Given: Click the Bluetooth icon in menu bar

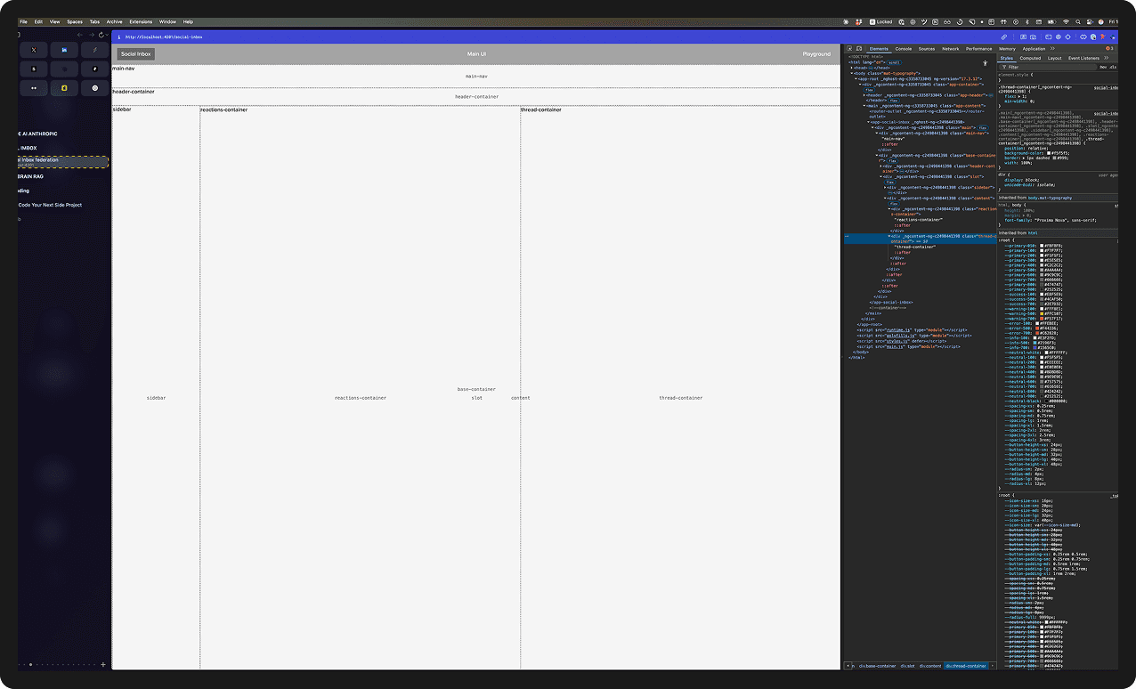Looking at the screenshot, I should [1027, 22].
